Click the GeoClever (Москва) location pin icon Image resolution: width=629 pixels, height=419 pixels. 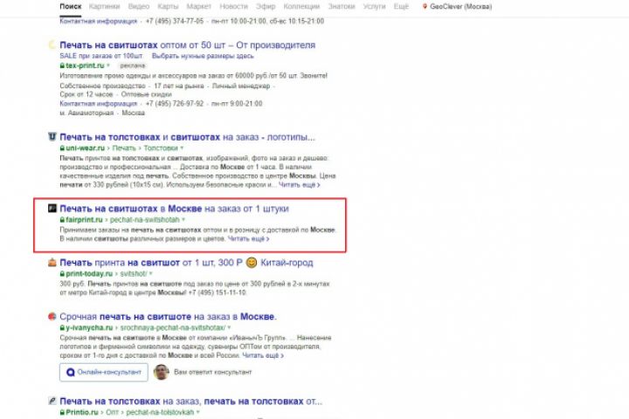(425, 6)
